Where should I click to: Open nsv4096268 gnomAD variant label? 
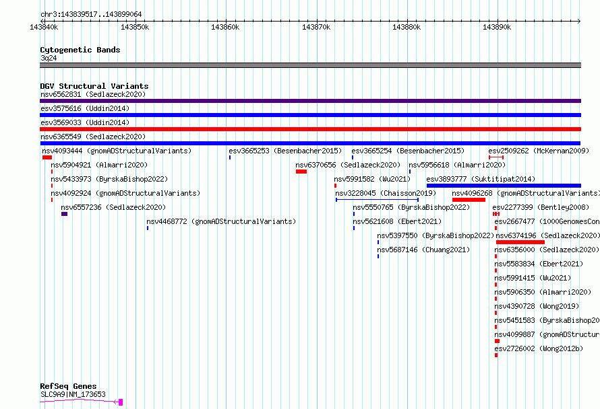(526, 193)
